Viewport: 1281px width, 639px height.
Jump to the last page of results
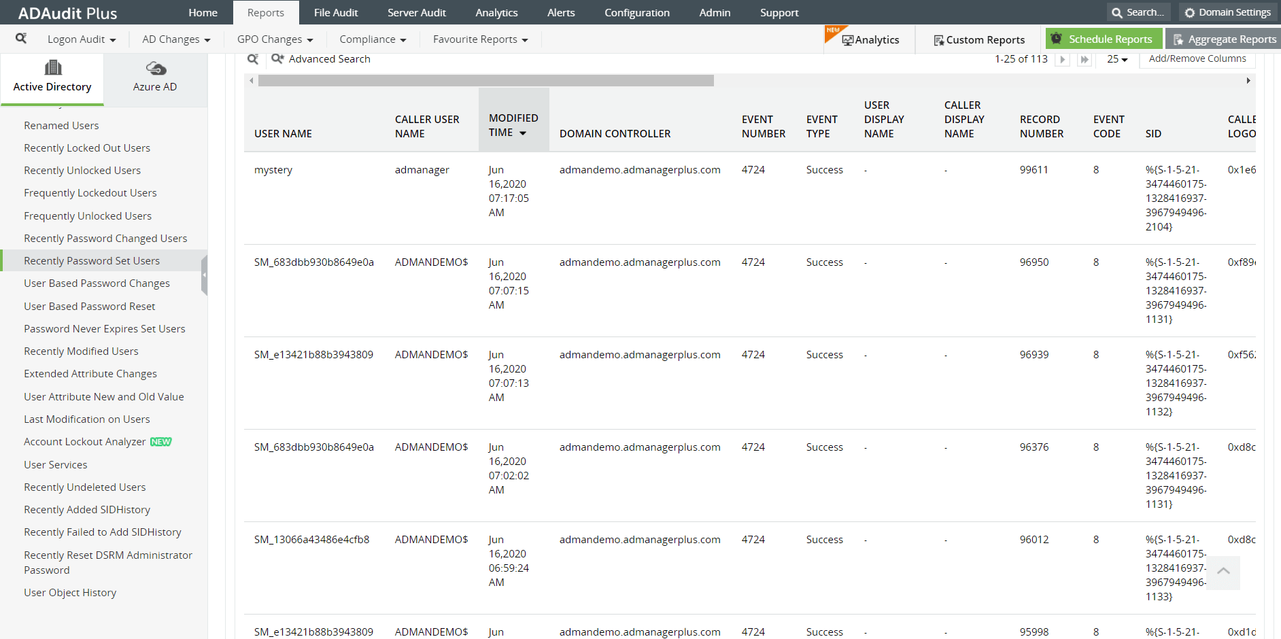coord(1084,60)
